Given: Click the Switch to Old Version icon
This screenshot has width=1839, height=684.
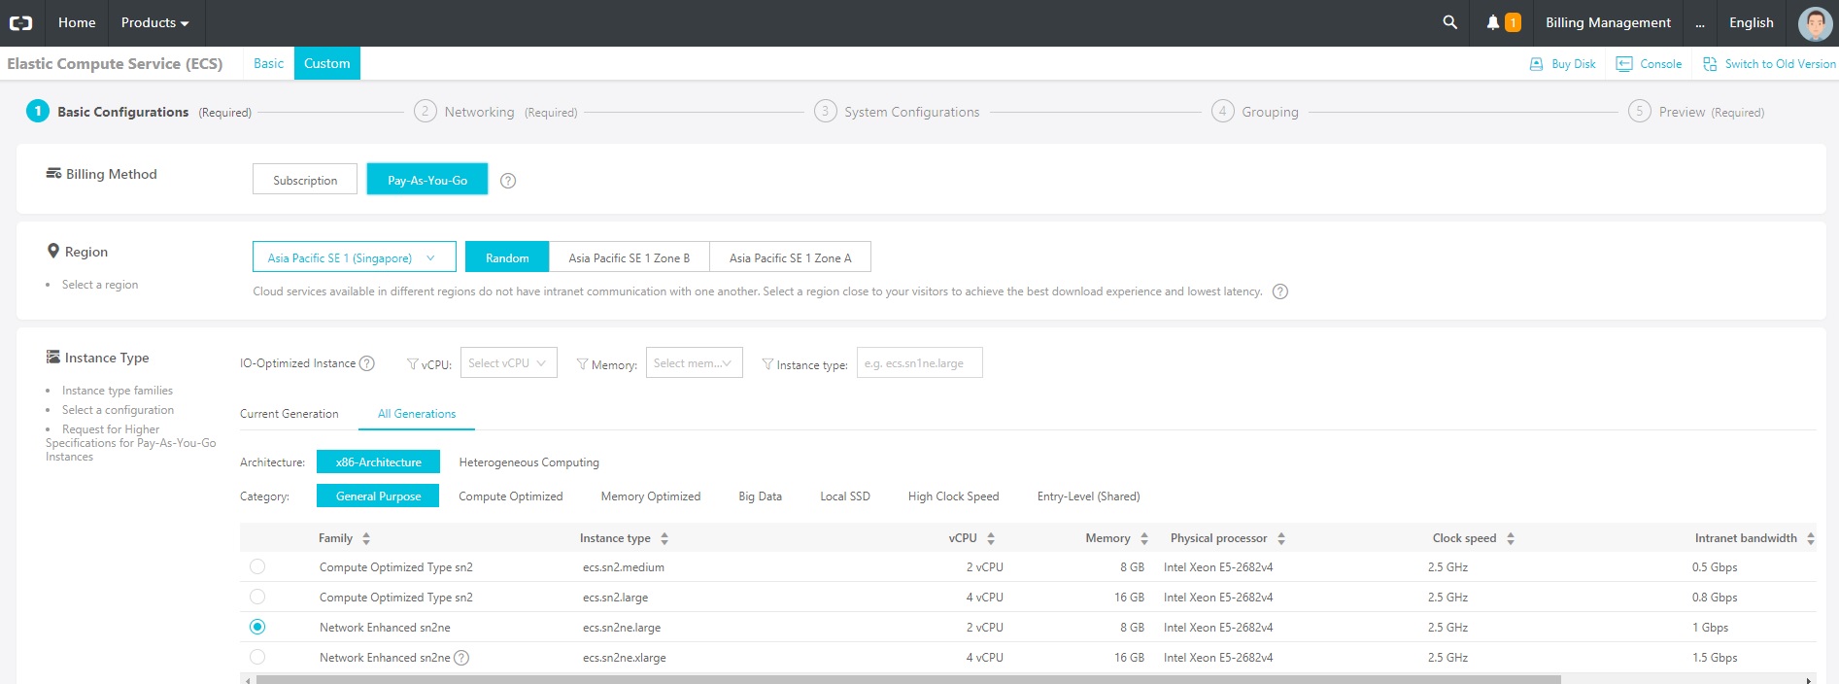Looking at the screenshot, I should point(1710,64).
